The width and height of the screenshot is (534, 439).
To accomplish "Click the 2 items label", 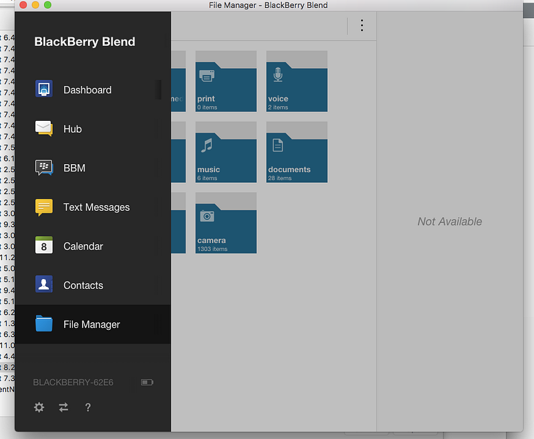I will point(278,107).
